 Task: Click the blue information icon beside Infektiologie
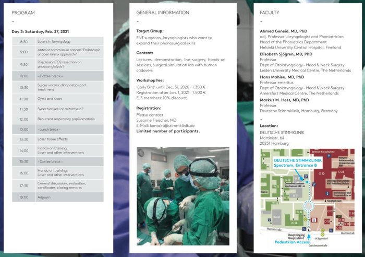327,193
